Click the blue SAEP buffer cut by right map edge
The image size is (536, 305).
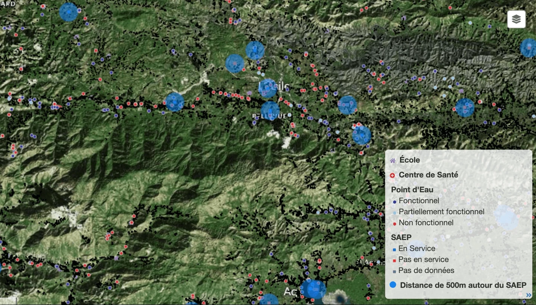point(528,48)
